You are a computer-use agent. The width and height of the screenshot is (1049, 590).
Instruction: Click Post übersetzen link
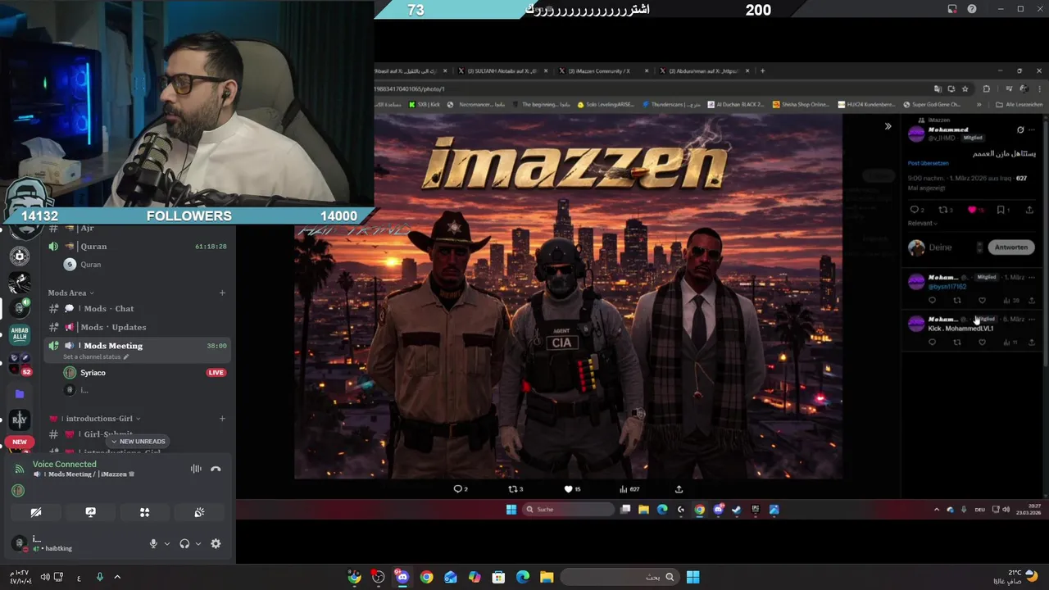click(928, 163)
